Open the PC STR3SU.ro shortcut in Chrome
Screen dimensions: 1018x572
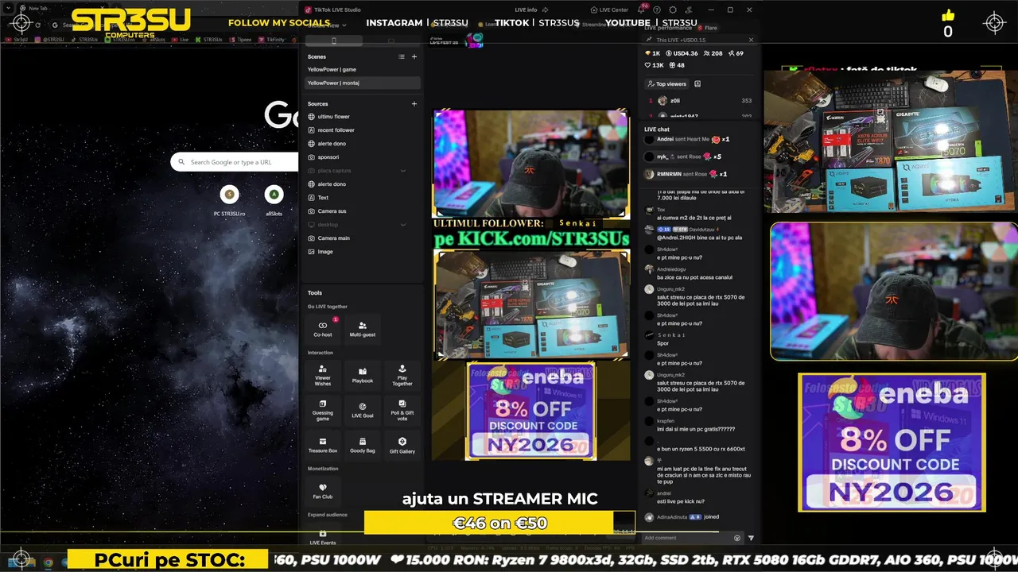click(x=229, y=201)
